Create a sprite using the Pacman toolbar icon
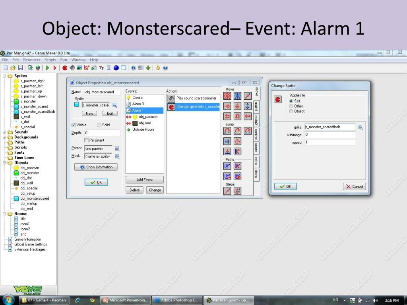The height and width of the screenshot is (305, 407). [x=65, y=68]
